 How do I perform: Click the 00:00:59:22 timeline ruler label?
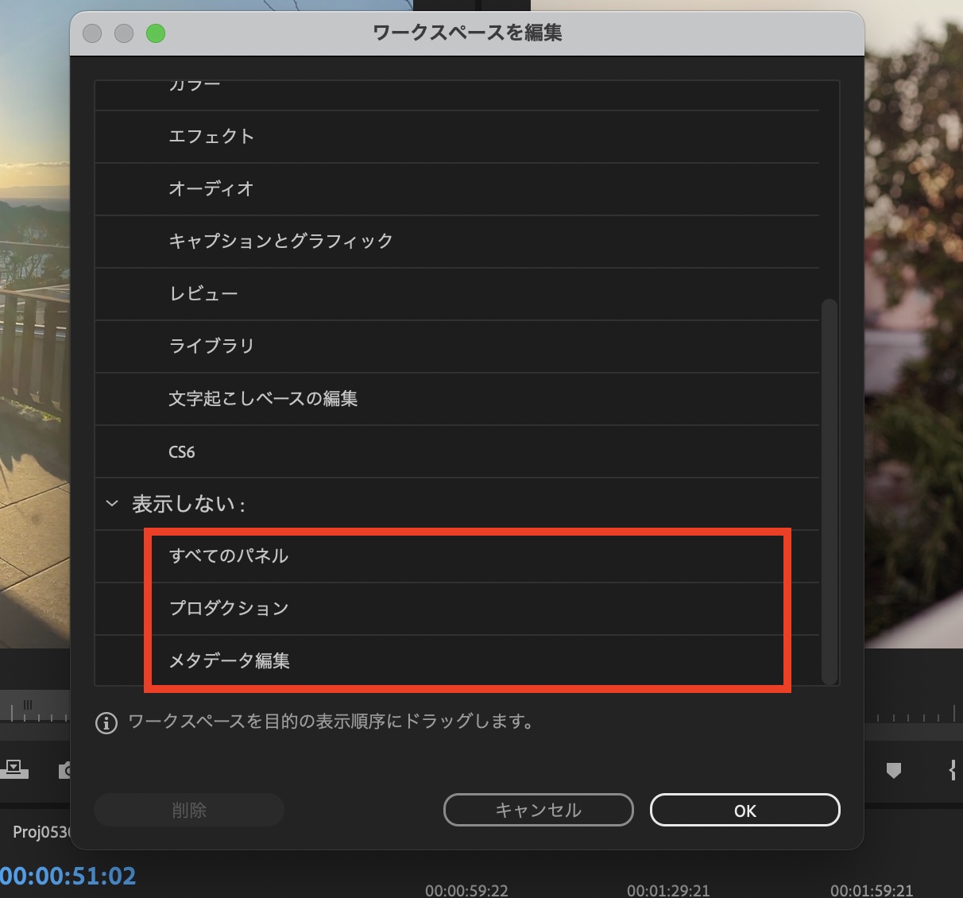[466, 890]
